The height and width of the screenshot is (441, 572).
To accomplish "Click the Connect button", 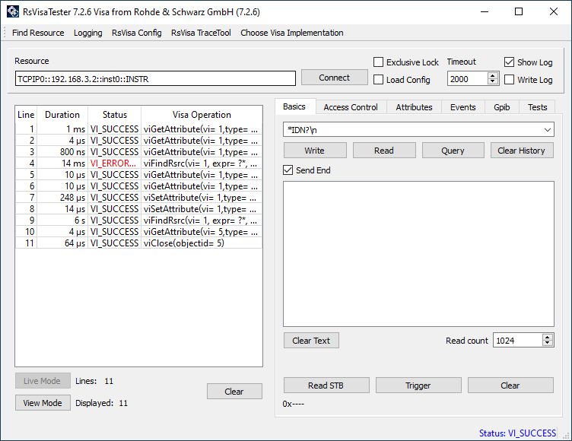I will tap(334, 78).
